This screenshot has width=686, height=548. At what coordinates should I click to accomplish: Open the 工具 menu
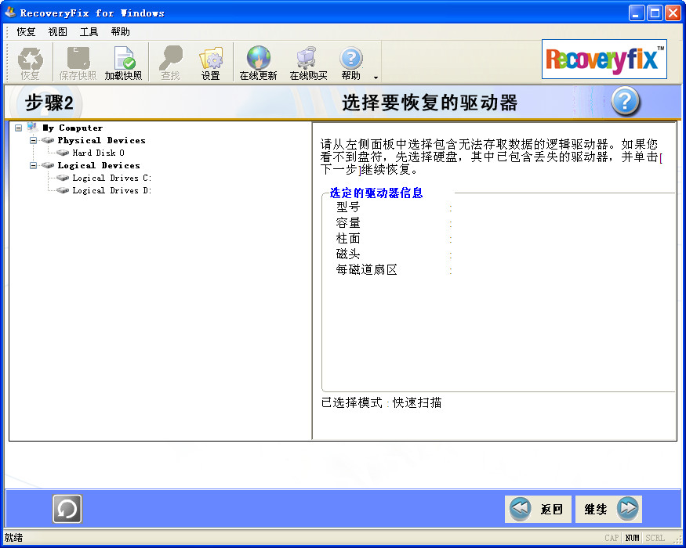click(x=88, y=31)
